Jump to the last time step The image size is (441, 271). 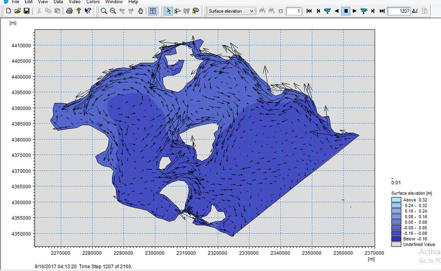tap(382, 11)
